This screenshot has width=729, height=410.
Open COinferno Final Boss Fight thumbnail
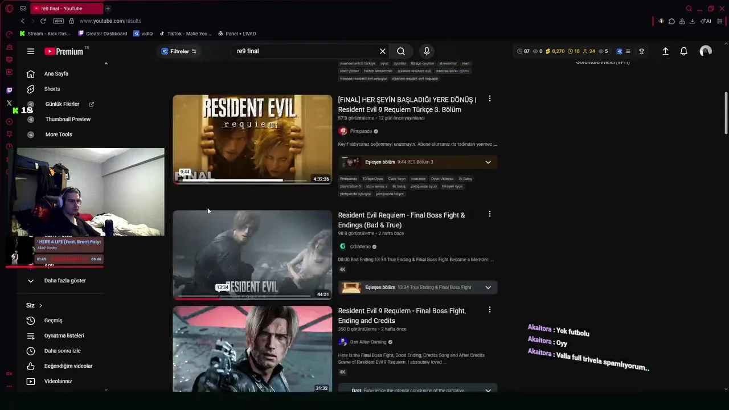point(252,255)
